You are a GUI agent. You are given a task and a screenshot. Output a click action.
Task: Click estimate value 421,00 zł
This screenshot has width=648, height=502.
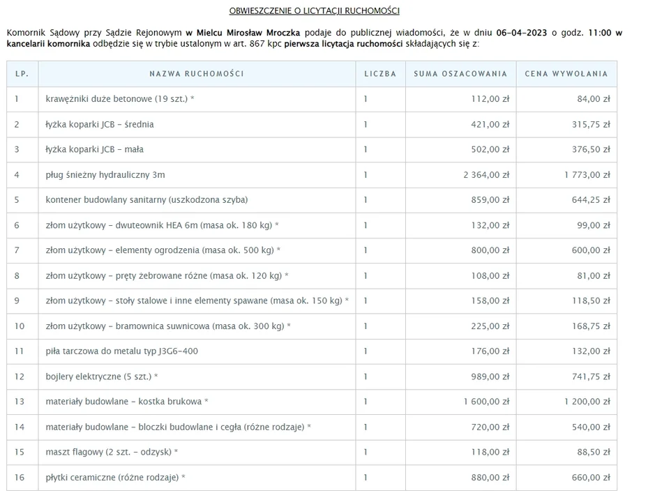pyautogui.click(x=490, y=124)
